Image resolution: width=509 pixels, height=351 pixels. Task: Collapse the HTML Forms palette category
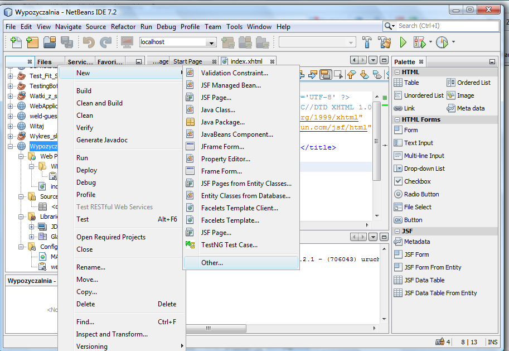click(x=397, y=119)
